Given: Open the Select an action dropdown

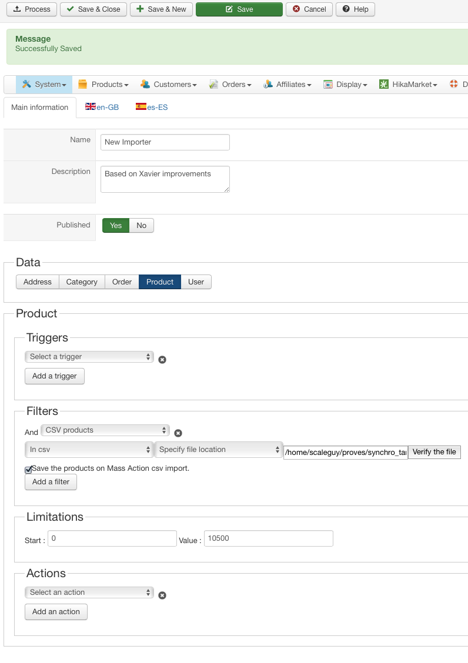Looking at the screenshot, I should pos(89,592).
